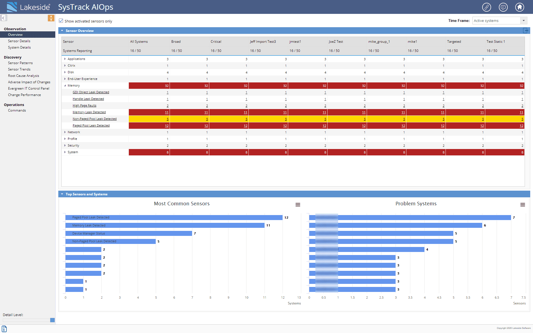This screenshot has height=333, width=533.
Task: Expand the Network sensor row
Action: 65,132
